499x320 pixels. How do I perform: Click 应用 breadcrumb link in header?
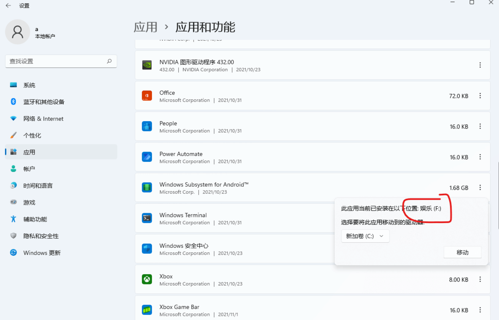click(146, 27)
